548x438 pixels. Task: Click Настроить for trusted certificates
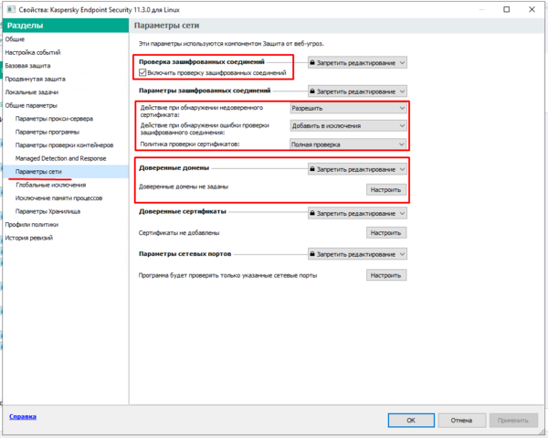pyautogui.click(x=386, y=232)
